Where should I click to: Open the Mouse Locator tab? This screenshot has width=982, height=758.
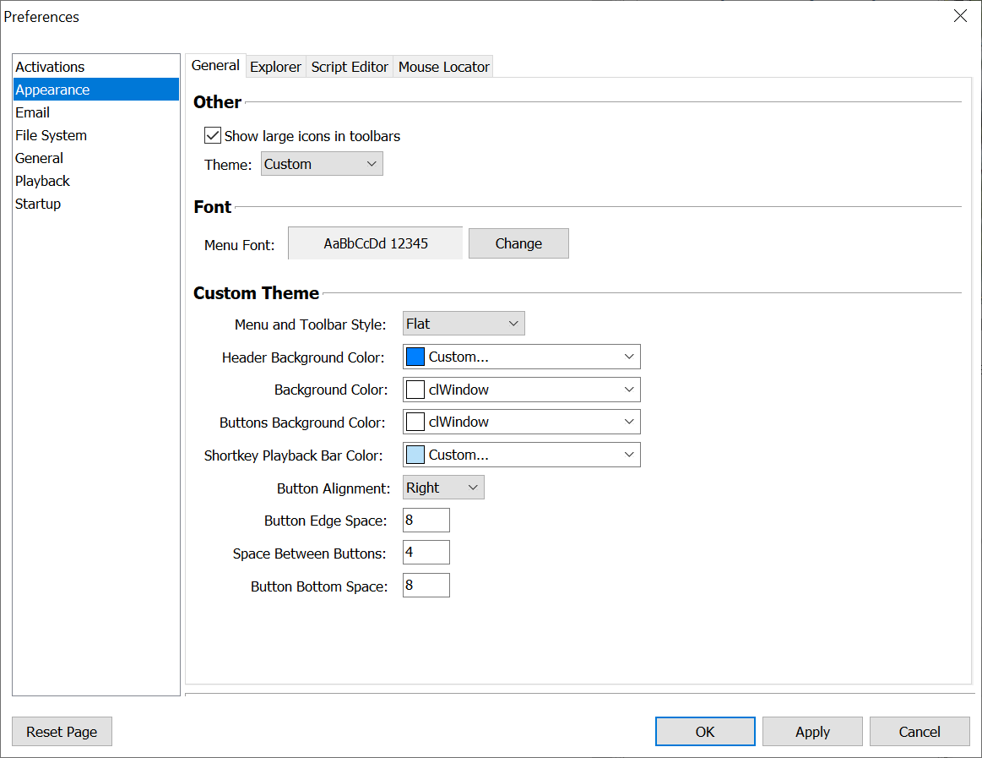click(443, 67)
